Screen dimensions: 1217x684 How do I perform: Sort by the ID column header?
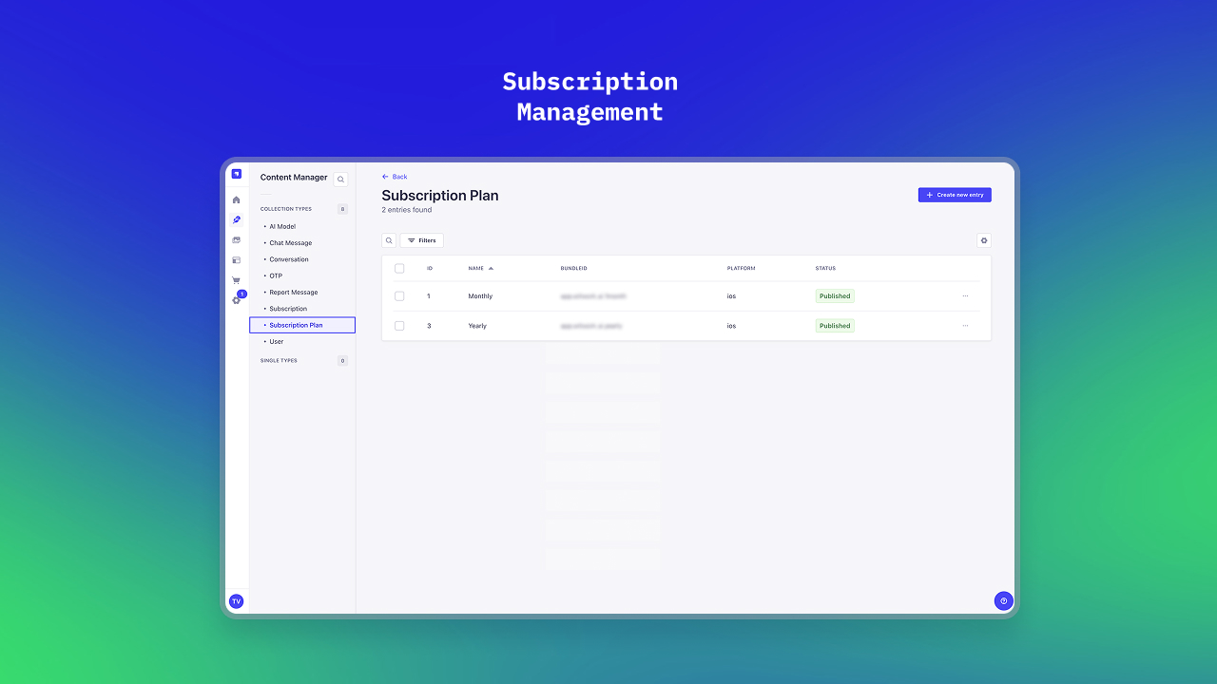(x=430, y=269)
